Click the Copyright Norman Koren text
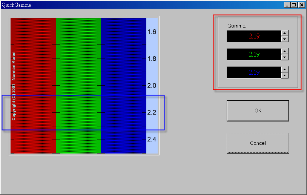The height and width of the screenshot is (195, 307). tap(14, 86)
